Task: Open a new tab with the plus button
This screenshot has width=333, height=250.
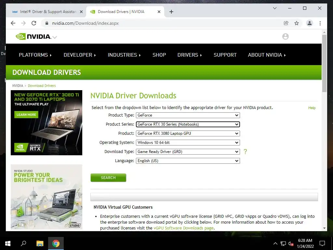Action: [171, 12]
